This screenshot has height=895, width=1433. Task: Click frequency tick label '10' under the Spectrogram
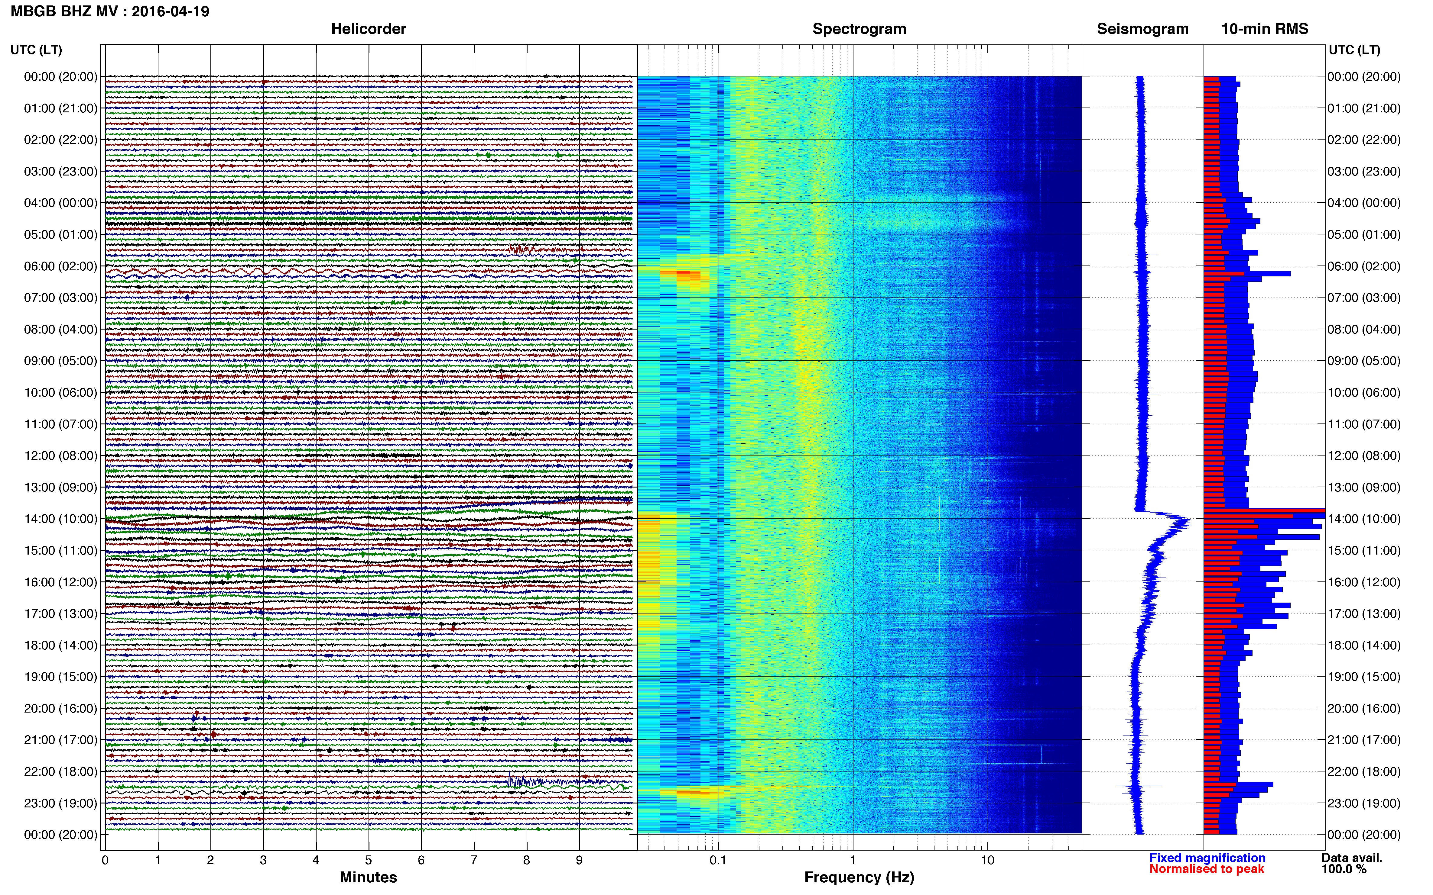(x=987, y=860)
